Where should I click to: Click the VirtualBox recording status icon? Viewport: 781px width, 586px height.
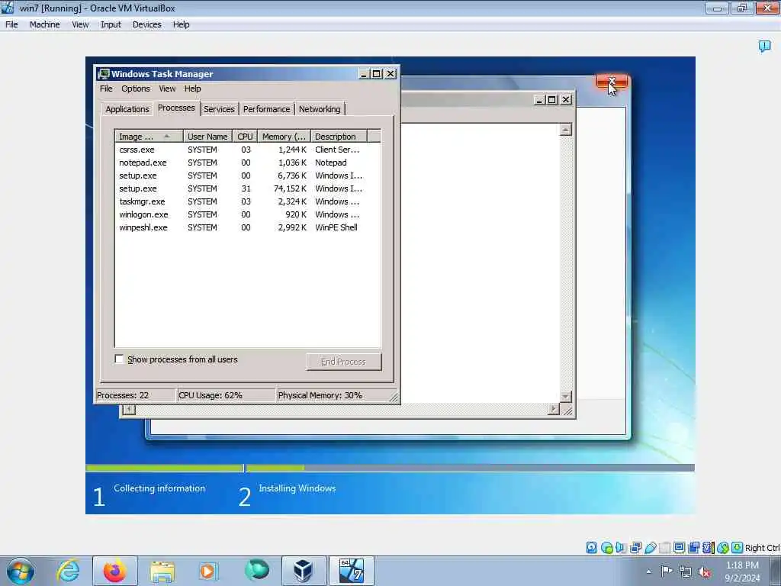[693, 548]
